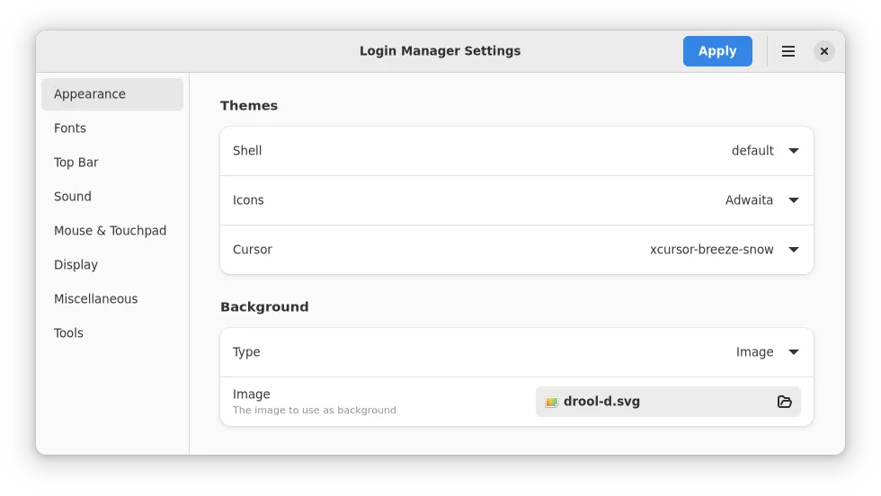Open the Tools page
Viewport: 881px width, 496px height.
(x=112, y=333)
